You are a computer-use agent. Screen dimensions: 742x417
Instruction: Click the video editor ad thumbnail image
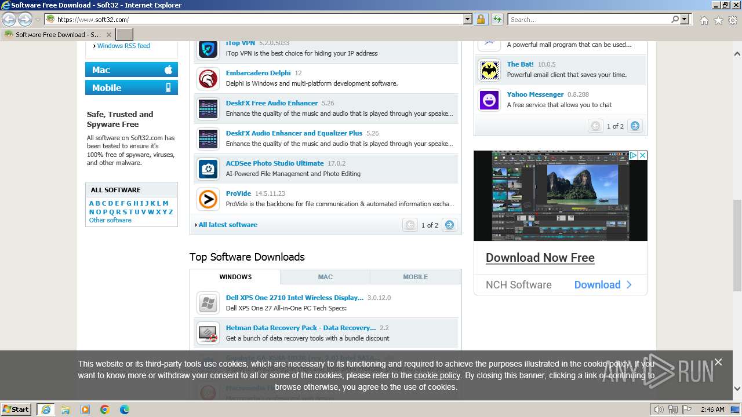[x=561, y=196]
